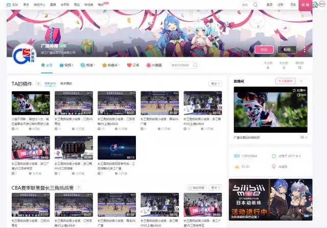The image size is (327, 228).
Task: Click the search videos input field
Action: click(183, 65)
